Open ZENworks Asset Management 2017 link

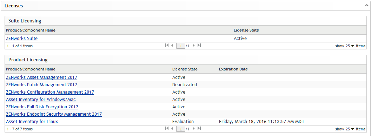[x=42, y=77]
